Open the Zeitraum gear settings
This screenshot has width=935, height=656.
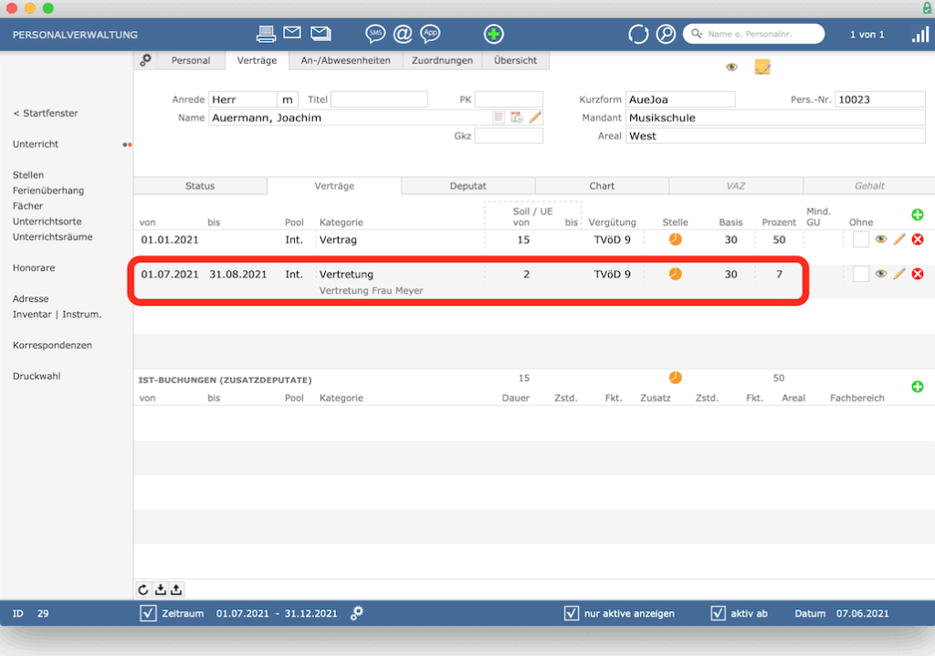coord(357,613)
